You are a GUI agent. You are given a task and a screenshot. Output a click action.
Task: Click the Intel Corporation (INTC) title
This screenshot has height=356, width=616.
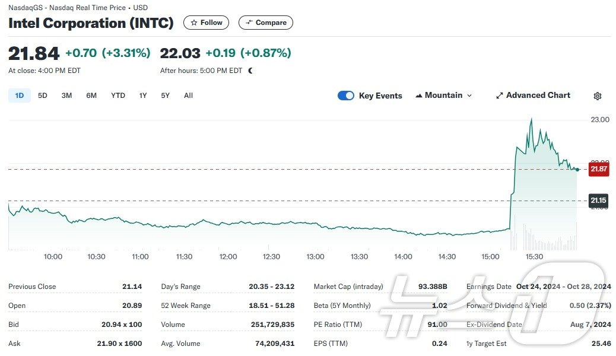point(91,23)
